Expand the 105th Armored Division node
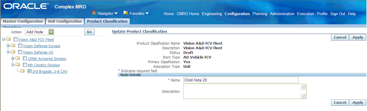The image size is (367, 111). click(x=13, y=59)
